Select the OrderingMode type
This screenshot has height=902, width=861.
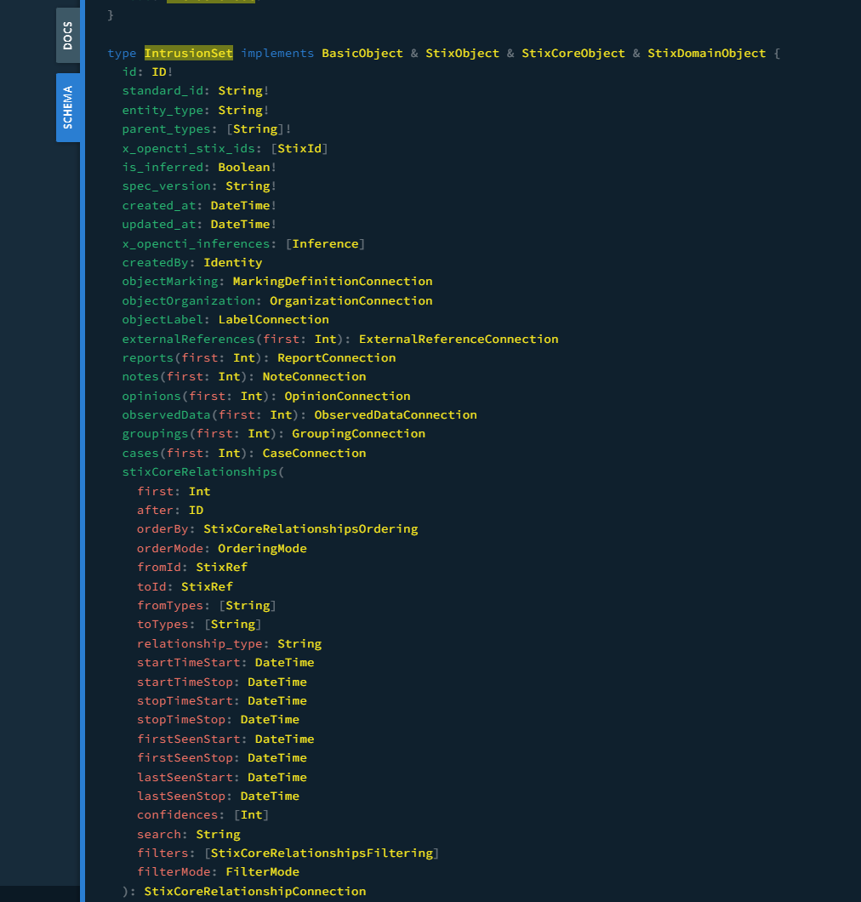(x=262, y=548)
